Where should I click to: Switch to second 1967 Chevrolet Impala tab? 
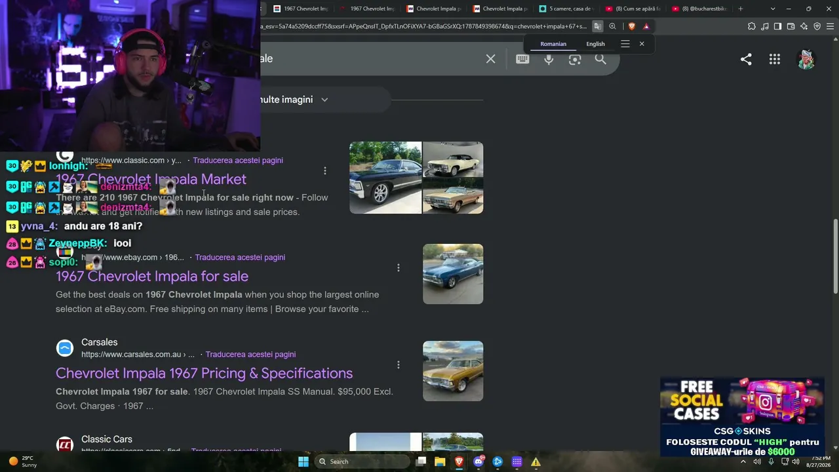[367, 9]
